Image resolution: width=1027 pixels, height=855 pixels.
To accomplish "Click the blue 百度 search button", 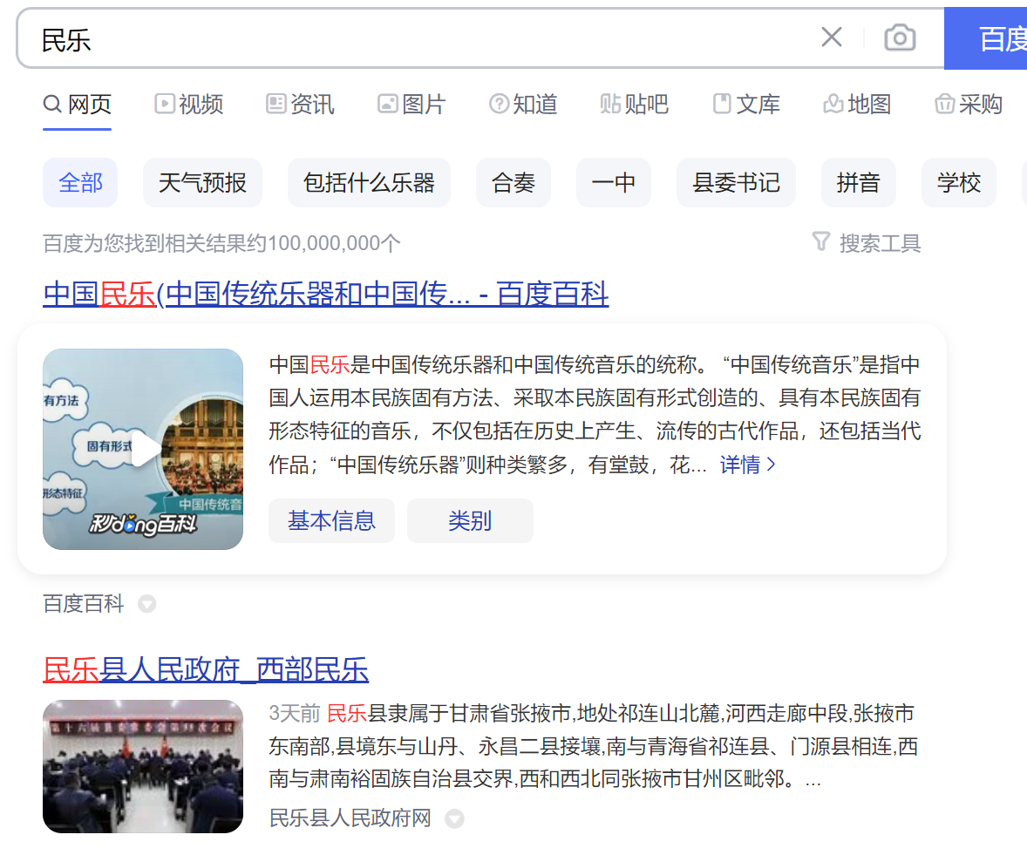I will 986,38.
